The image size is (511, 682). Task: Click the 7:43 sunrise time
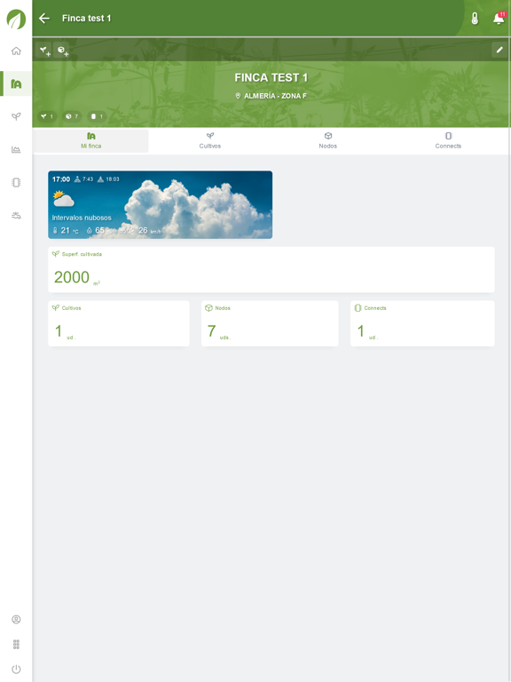coord(88,179)
